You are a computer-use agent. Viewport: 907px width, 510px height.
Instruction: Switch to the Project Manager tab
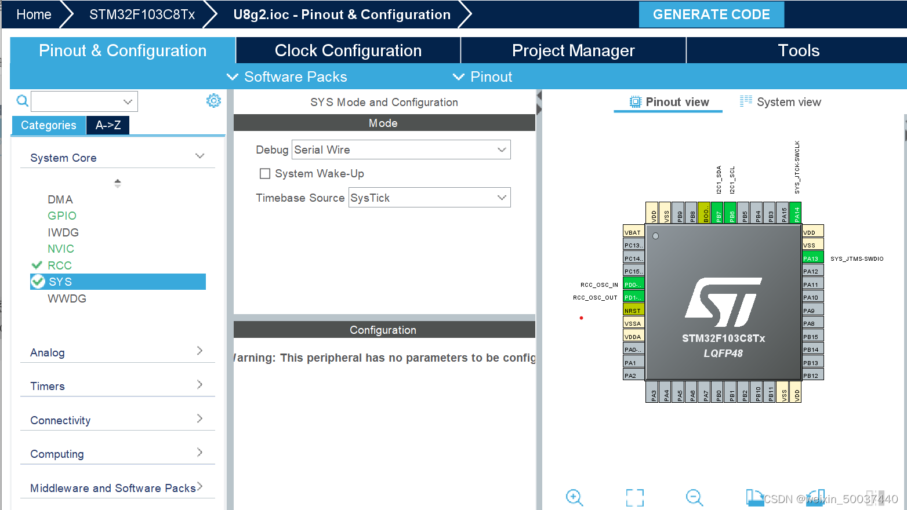pos(573,50)
